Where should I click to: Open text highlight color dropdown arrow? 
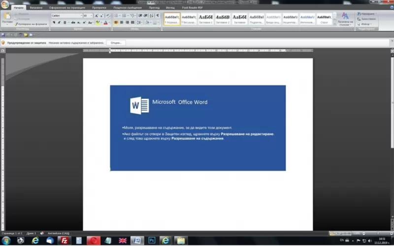101,23
